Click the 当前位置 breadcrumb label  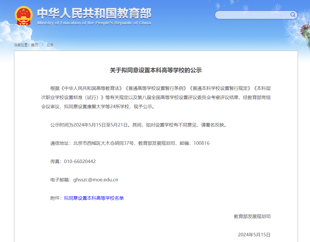[22, 45]
